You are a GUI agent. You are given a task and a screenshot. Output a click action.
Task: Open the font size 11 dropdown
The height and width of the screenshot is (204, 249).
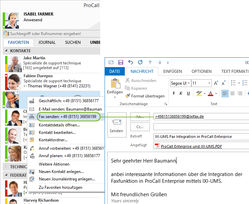209,83
